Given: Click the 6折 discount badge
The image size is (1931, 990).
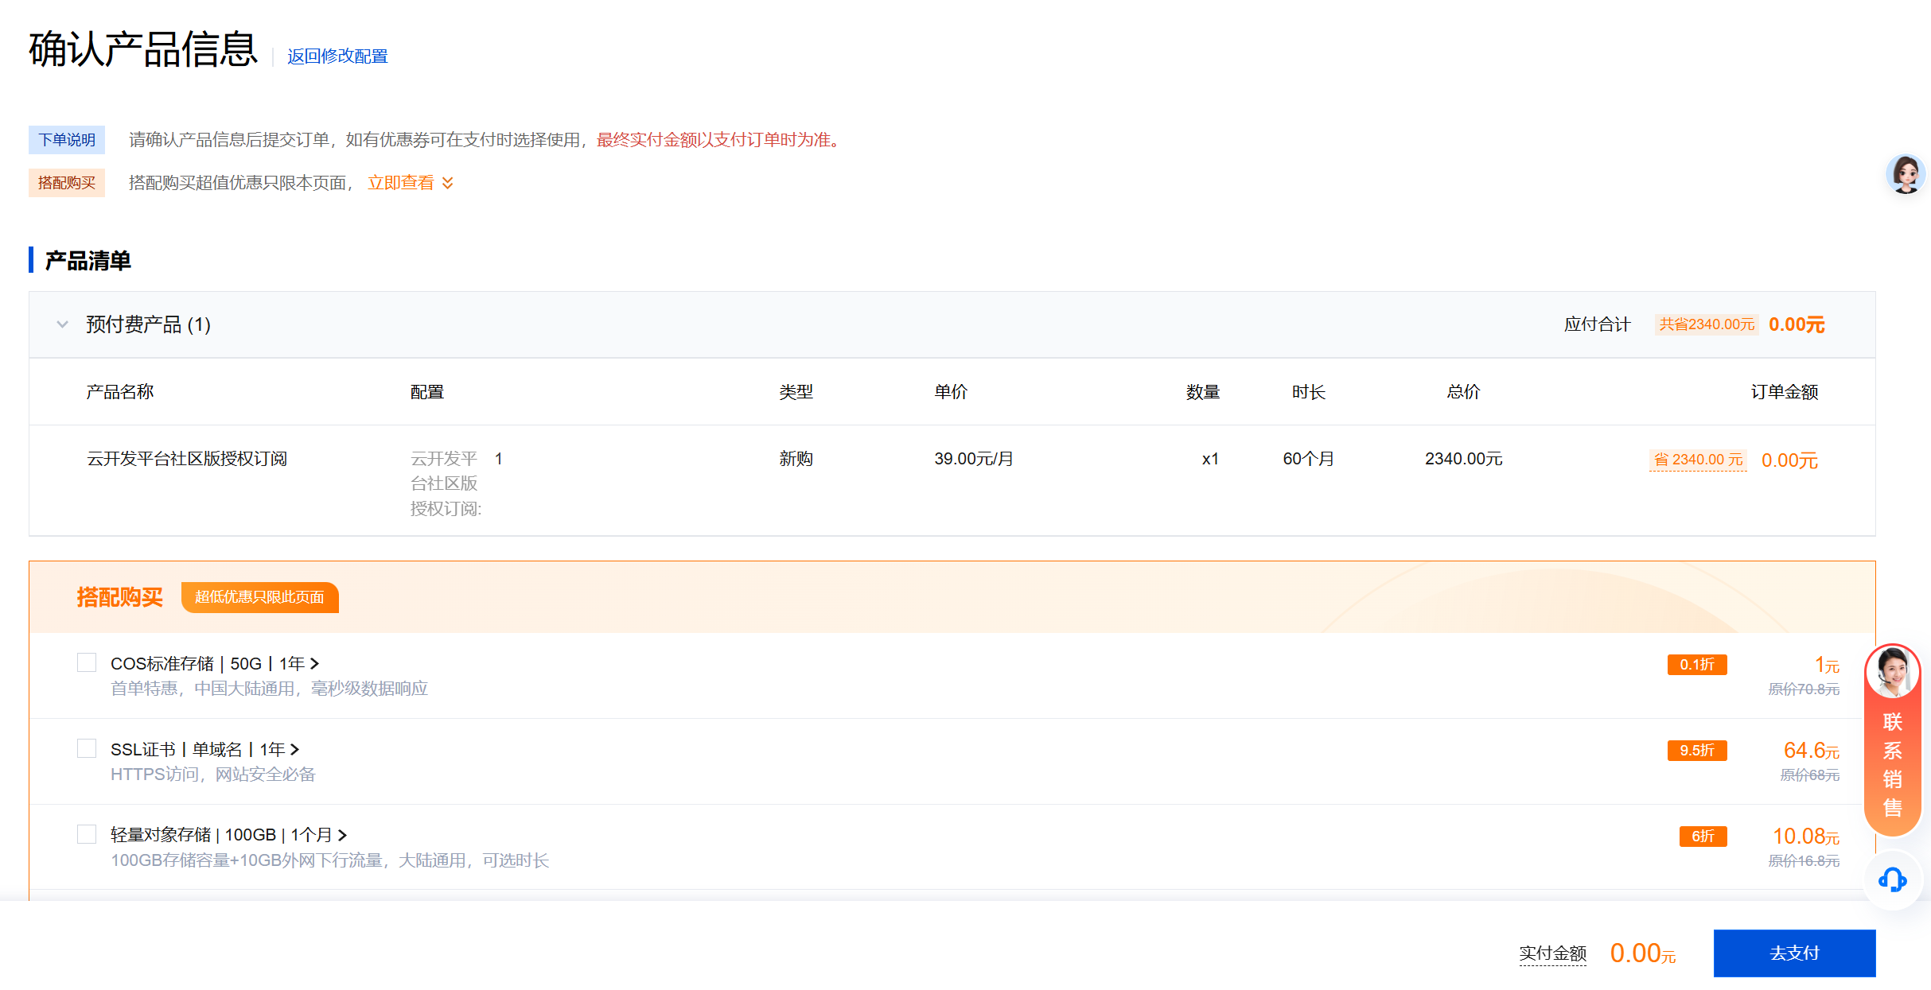Looking at the screenshot, I should pos(1702,837).
